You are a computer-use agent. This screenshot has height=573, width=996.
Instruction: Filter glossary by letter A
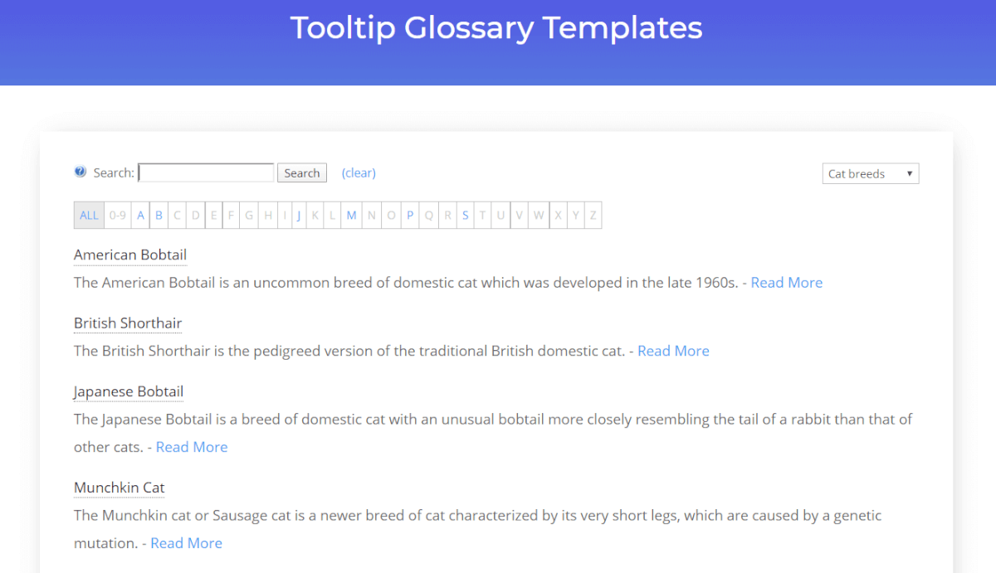point(140,216)
